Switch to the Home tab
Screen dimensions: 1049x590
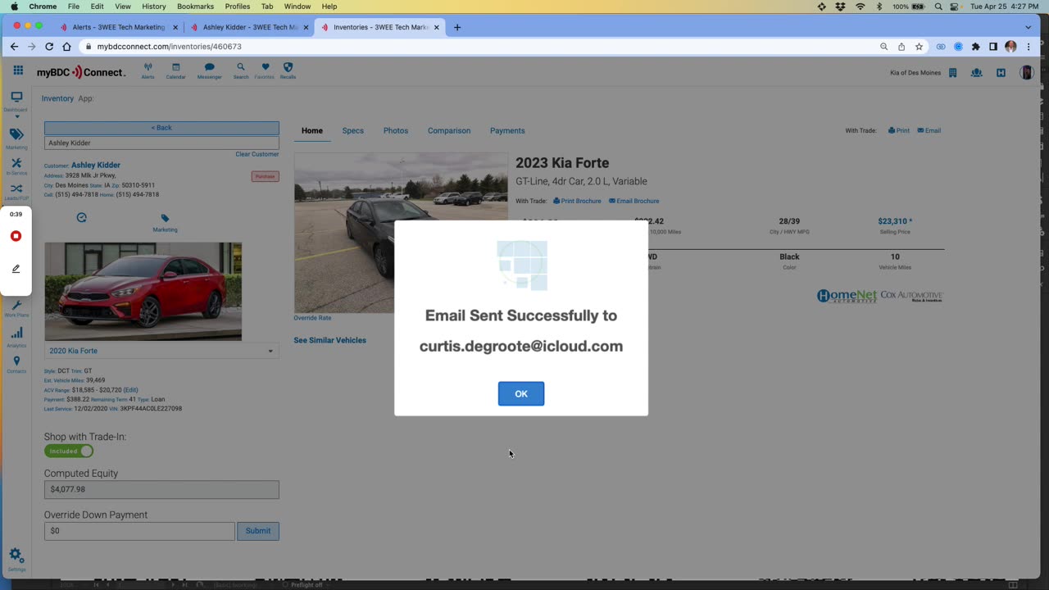[x=312, y=130]
